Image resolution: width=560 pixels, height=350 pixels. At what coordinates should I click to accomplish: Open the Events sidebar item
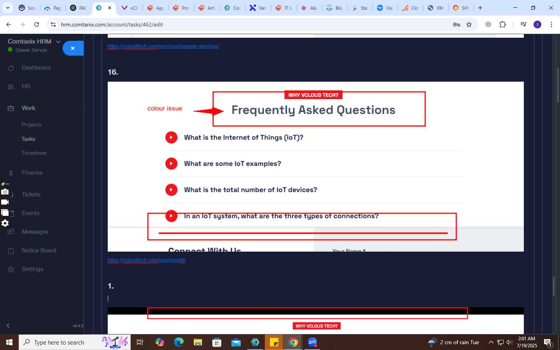(30, 213)
